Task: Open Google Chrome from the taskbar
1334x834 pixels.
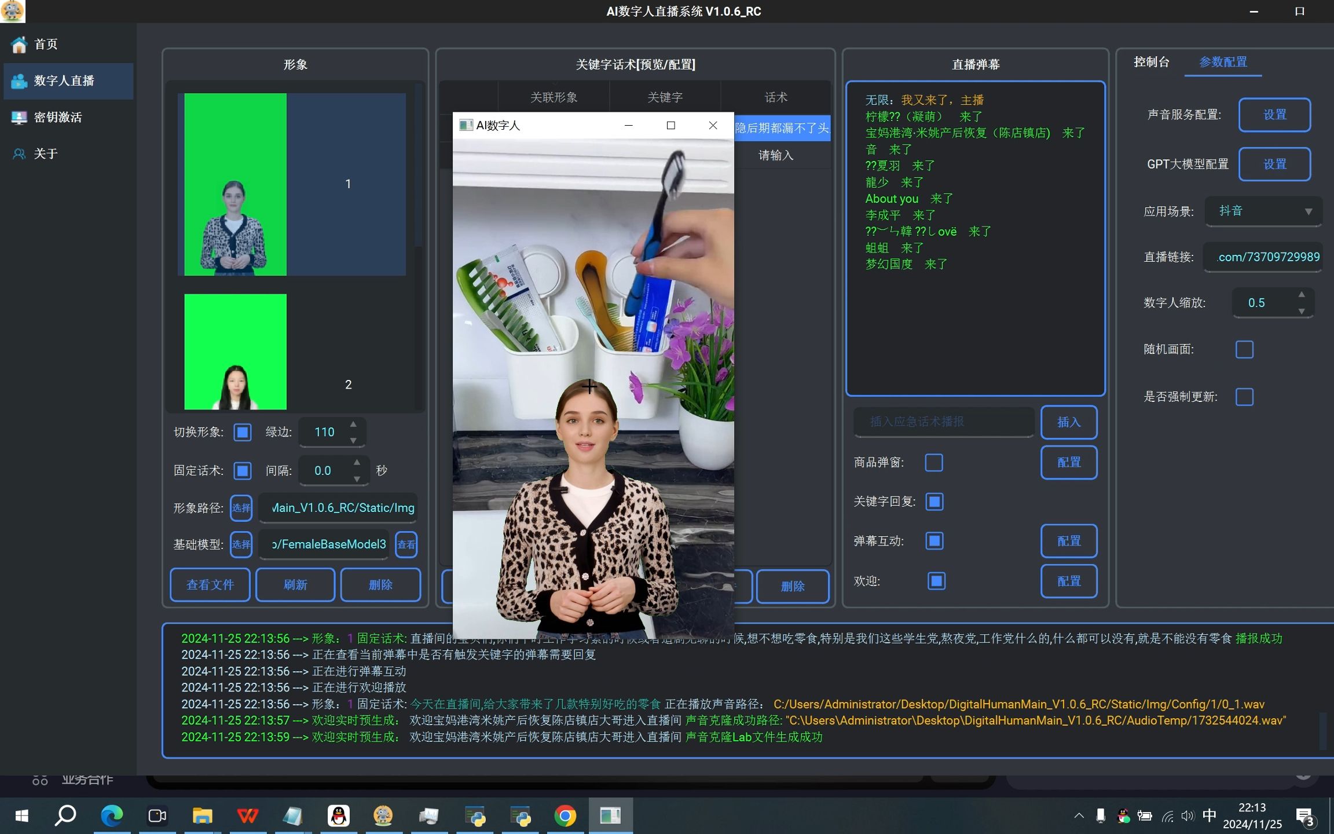Action: pyautogui.click(x=565, y=815)
